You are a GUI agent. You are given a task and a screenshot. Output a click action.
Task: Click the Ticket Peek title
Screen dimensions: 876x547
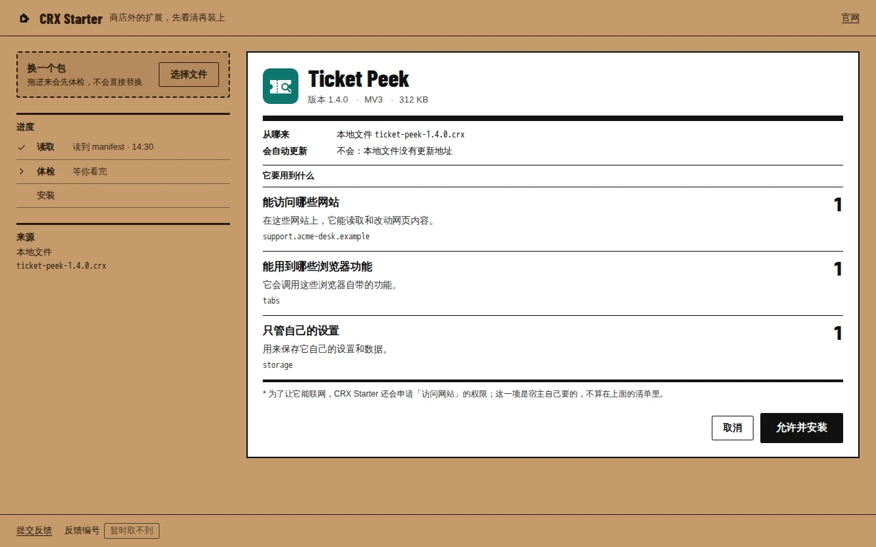[359, 79]
